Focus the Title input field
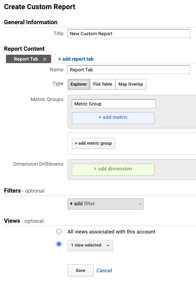196x283 pixels. pyautogui.click(x=129, y=34)
